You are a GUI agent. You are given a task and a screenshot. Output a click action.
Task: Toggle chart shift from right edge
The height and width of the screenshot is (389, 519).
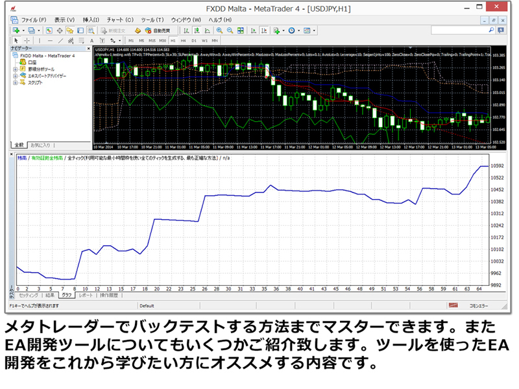pyautogui.click(x=264, y=30)
